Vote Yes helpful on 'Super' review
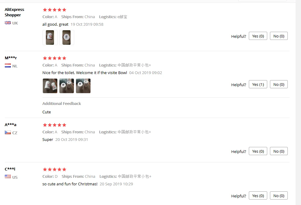 pyautogui.click(x=258, y=151)
